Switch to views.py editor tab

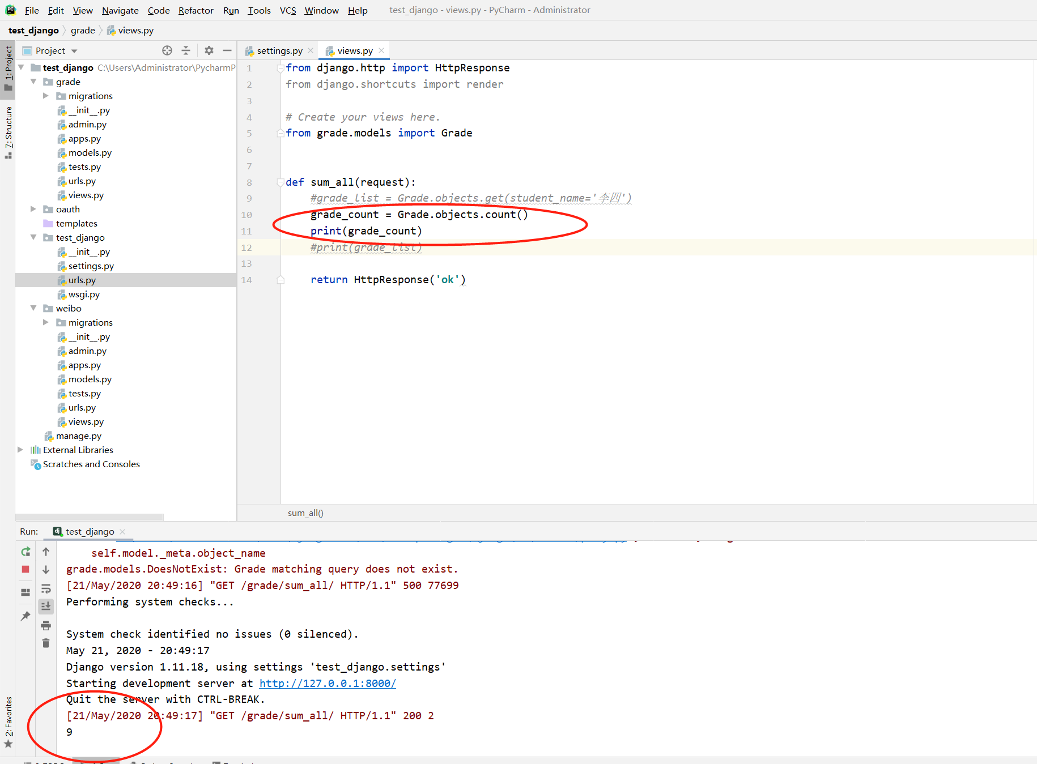(x=355, y=50)
